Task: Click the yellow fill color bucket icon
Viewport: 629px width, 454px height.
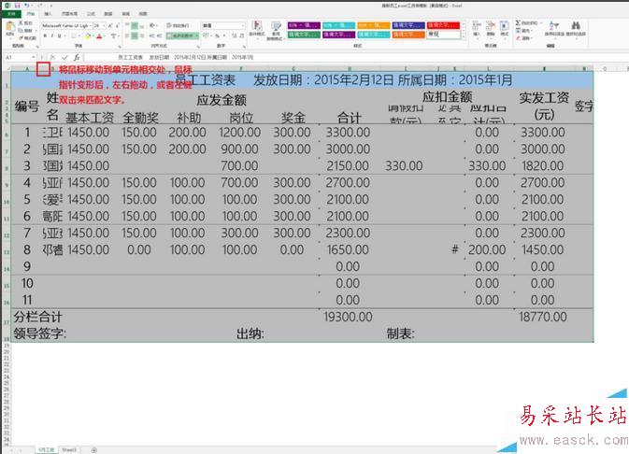Action: 88,36
